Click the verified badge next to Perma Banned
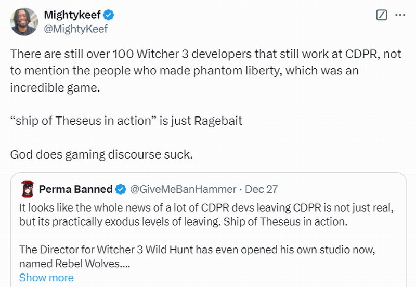 tap(120, 189)
